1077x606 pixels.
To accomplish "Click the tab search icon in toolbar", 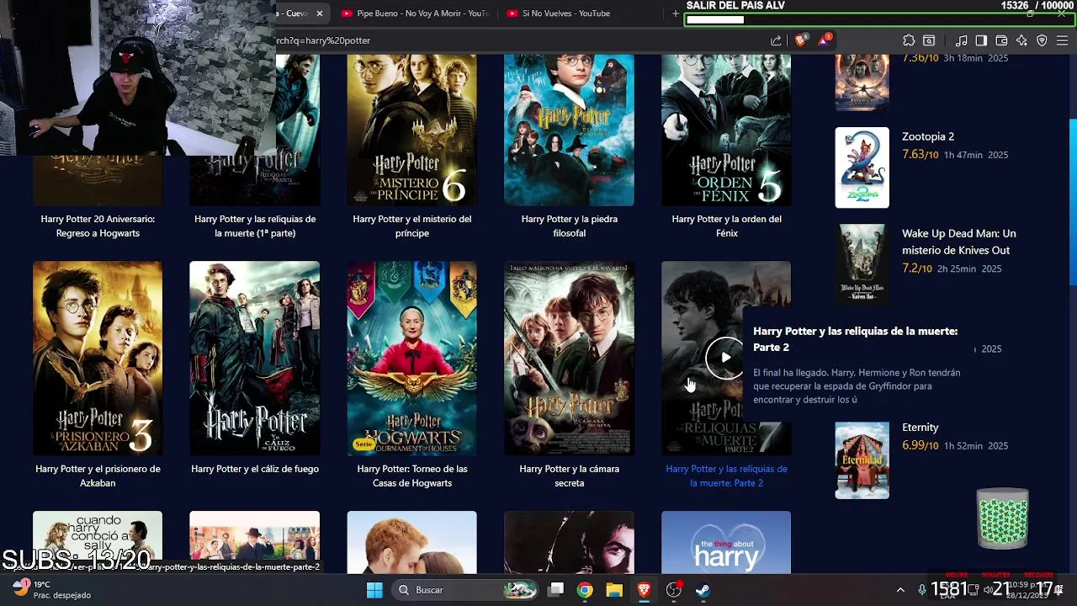I will (x=929, y=40).
